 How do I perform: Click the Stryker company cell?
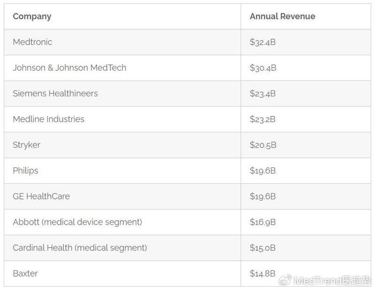pos(27,144)
